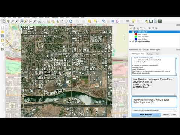Click the New Print Layout icon
This screenshot has height=135, width=180.
click(3, 40)
